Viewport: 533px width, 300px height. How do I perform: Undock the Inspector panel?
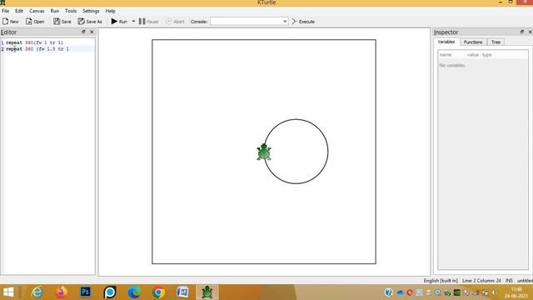[x=522, y=32]
